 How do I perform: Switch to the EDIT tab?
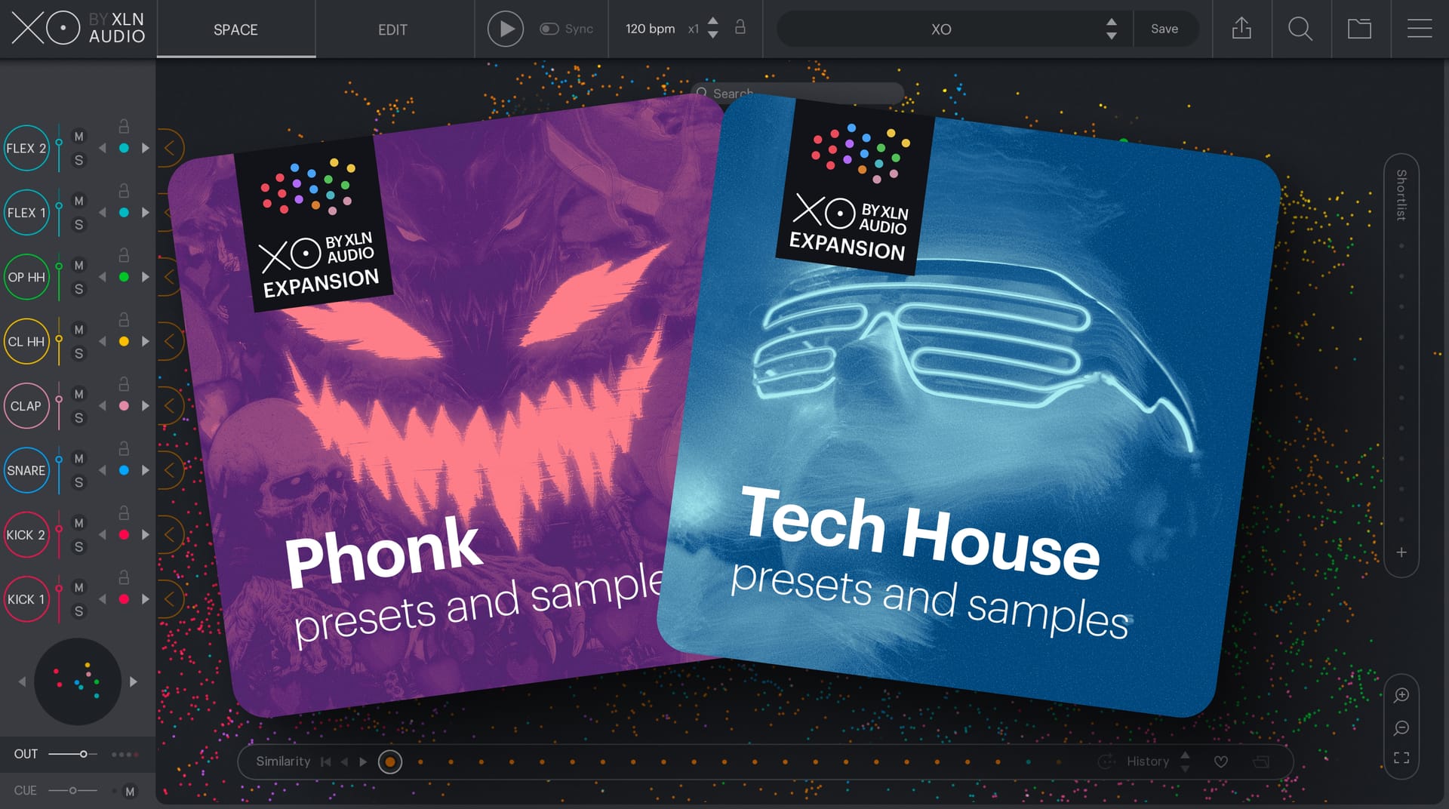click(392, 29)
